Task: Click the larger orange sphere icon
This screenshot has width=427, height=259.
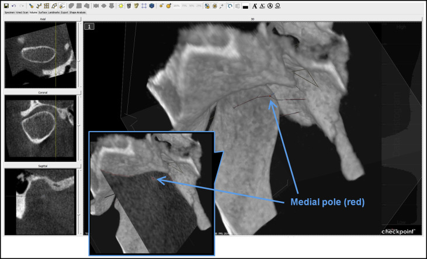Action: pyautogui.click(x=169, y=6)
